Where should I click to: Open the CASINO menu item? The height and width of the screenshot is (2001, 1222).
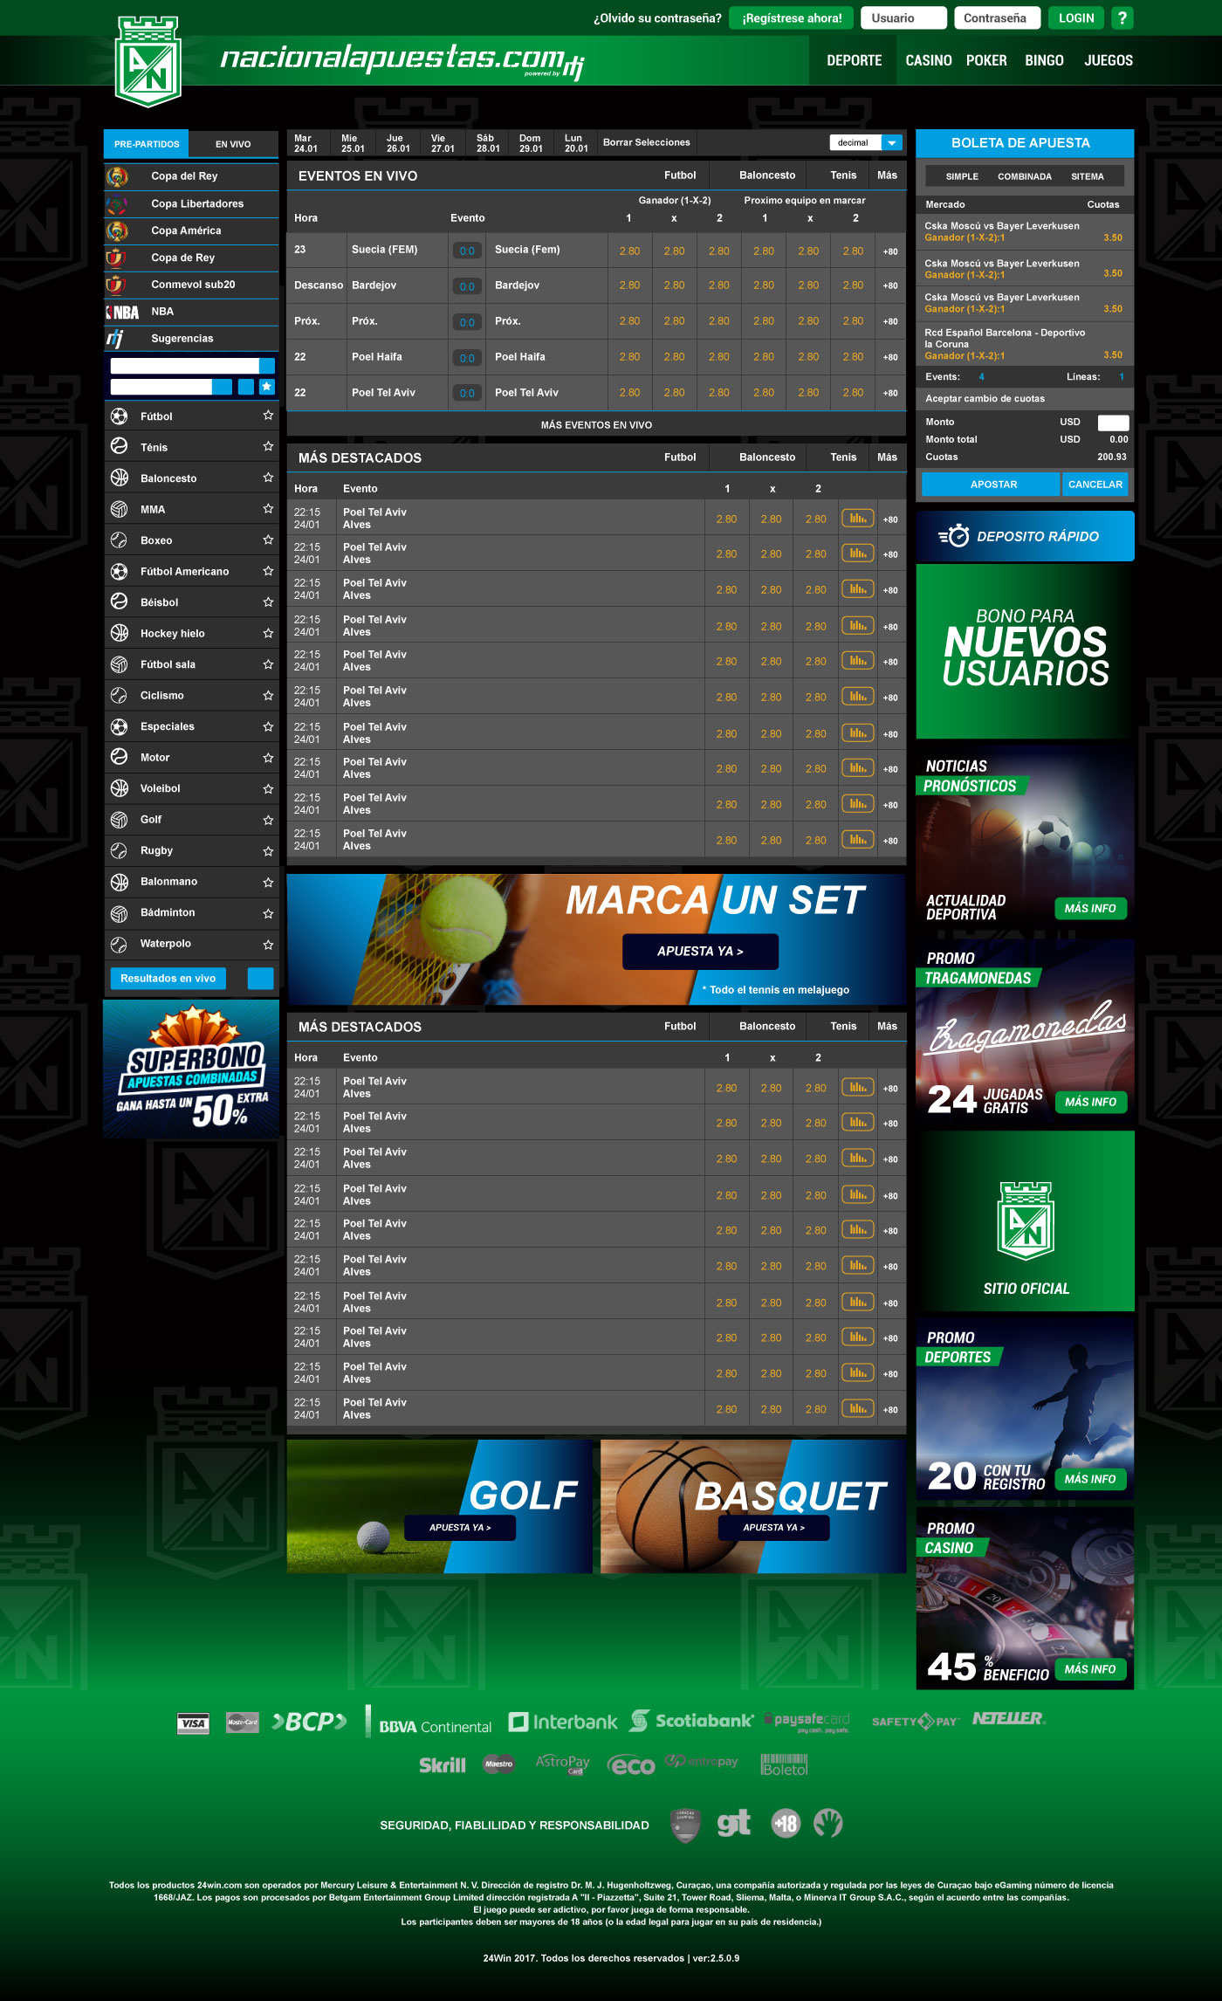click(x=929, y=60)
